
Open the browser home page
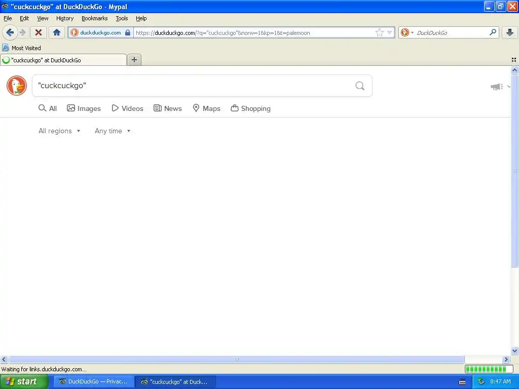tap(57, 32)
